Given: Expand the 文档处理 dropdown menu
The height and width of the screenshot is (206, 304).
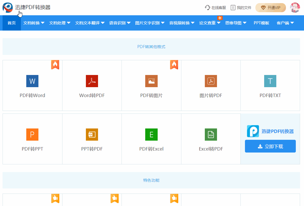Looking at the screenshot, I should tap(60, 23).
